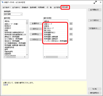Select plain 取得価額 row in 選択済項目

click(x=56, y=35)
